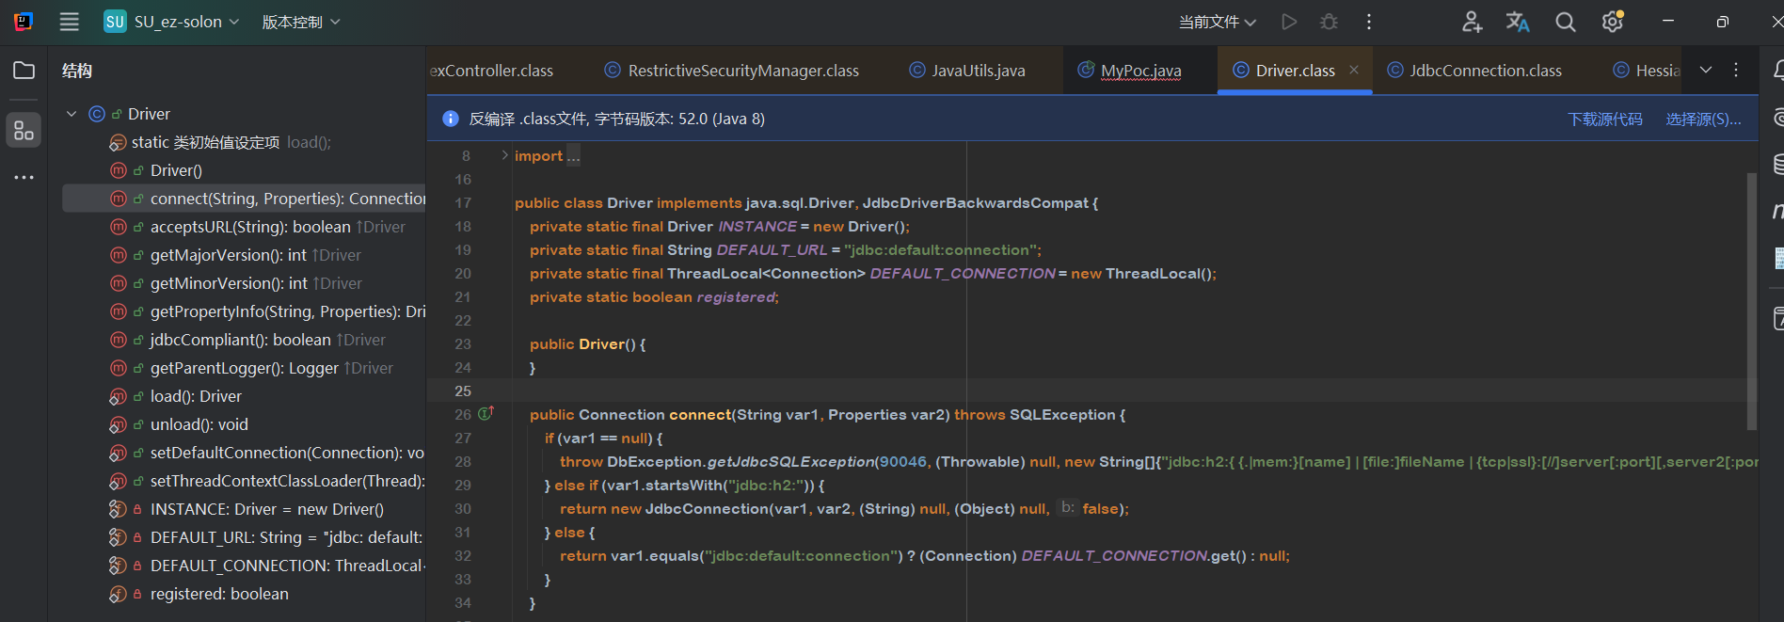This screenshot has width=1784, height=622.
Task: Click the translation plugin icon
Action: point(1518,22)
